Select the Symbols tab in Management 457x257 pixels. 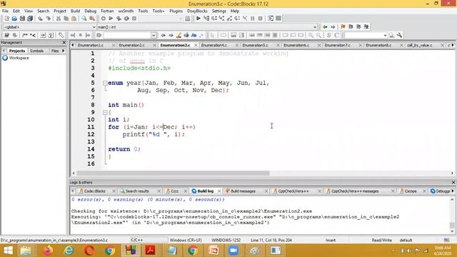pyautogui.click(x=36, y=51)
